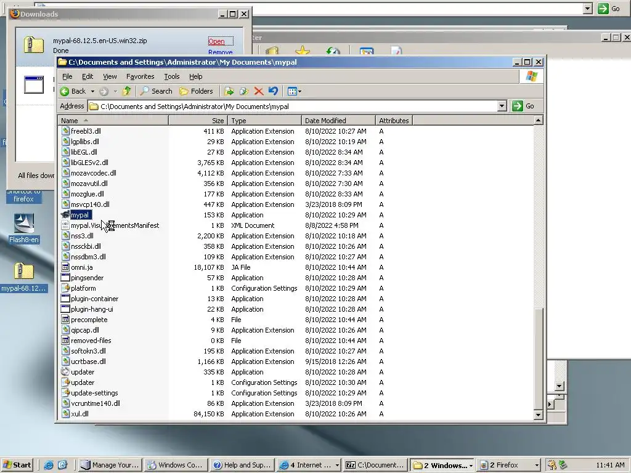631x473 pixels.
Task: Click the Search toolbar button
Action: point(156,91)
